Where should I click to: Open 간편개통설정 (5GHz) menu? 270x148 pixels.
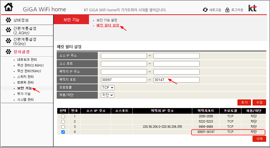pos(25,42)
